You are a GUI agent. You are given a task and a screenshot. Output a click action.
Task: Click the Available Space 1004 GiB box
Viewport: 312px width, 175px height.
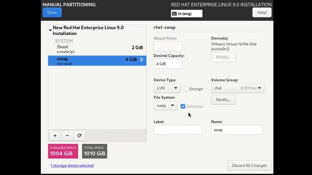click(63, 151)
